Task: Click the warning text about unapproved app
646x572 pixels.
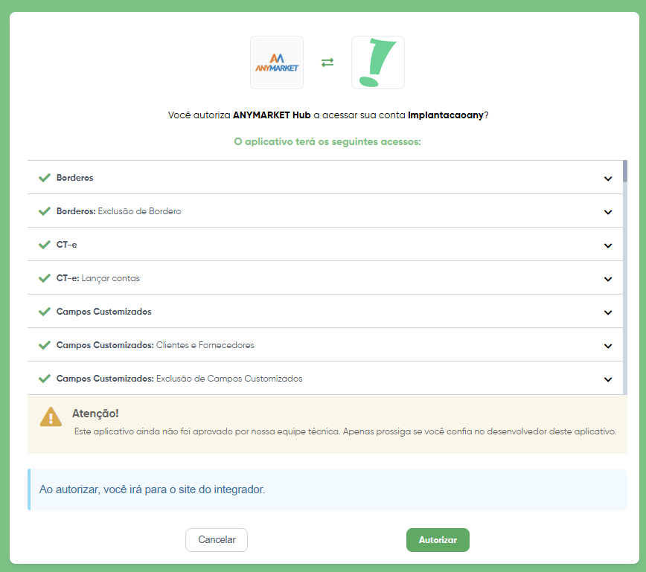Action: [345, 431]
